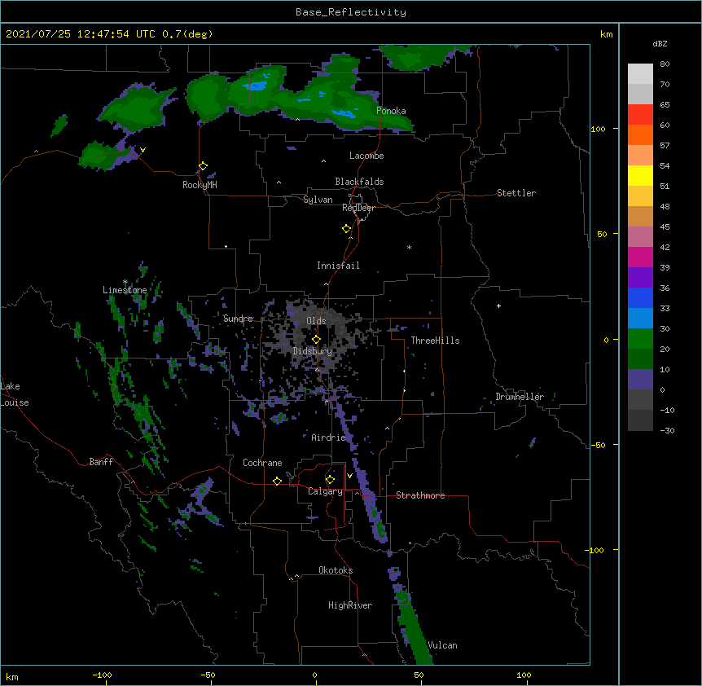Pick the bright green 30-20 dBZ swatch
The width and height of the screenshot is (702, 686).
pyautogui.click(x=640, y=339)
